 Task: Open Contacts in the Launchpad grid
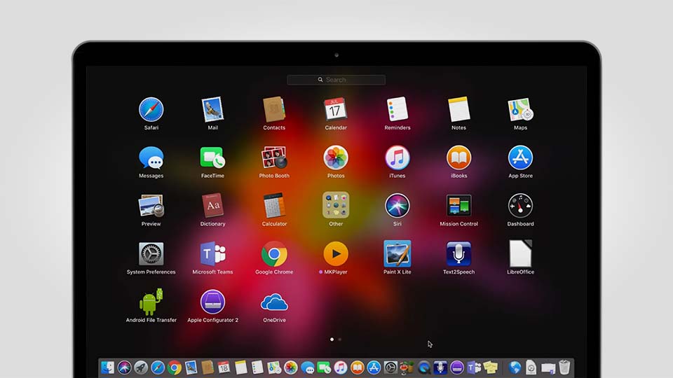tap(274, 109)
